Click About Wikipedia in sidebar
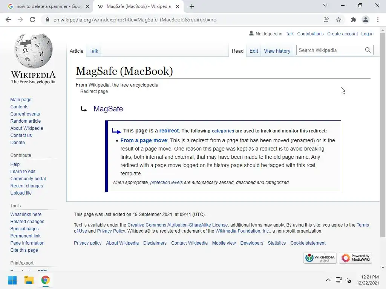 tap(27, 128)
